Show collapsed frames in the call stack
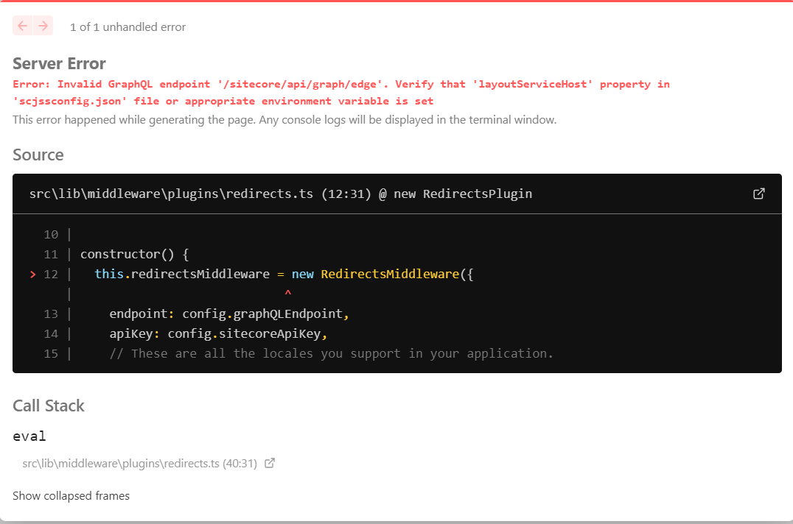This screenshot has height=524, width=793. (71, 495)
